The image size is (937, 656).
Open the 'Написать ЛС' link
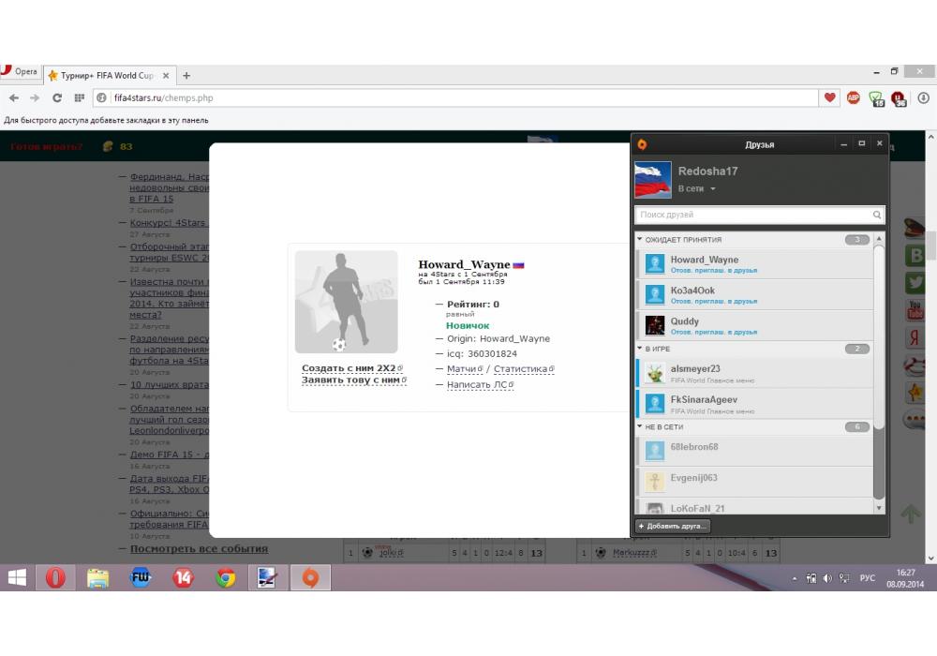tap(480, 385)
